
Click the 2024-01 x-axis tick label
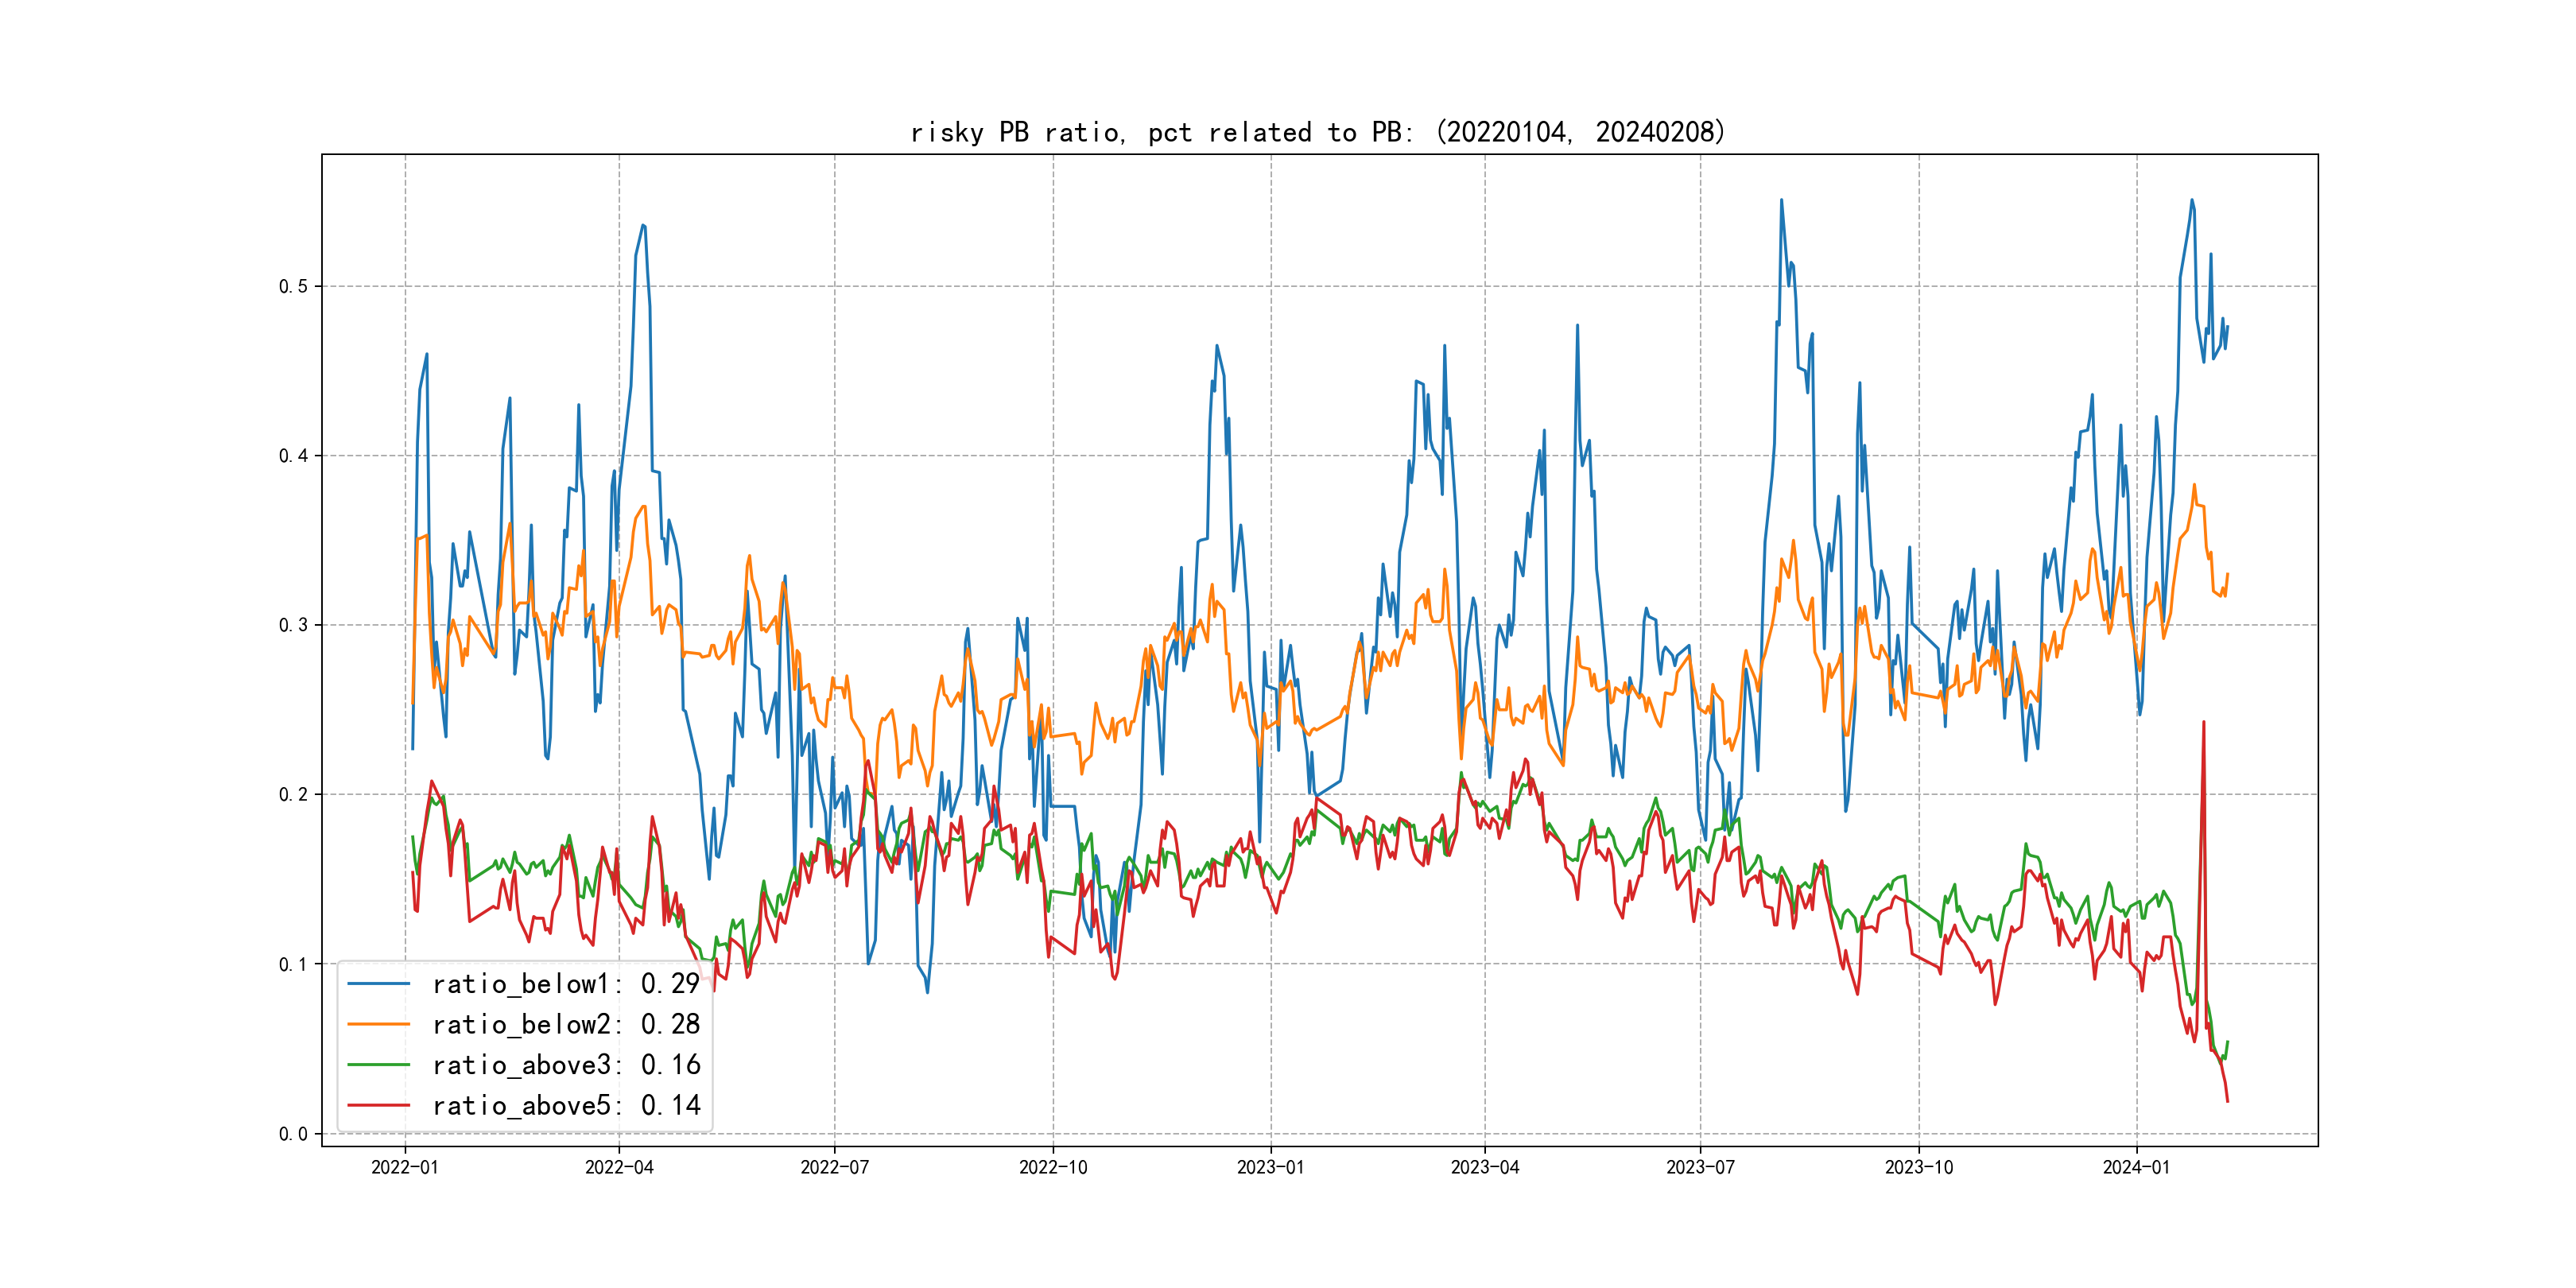pos(2136,1167)
